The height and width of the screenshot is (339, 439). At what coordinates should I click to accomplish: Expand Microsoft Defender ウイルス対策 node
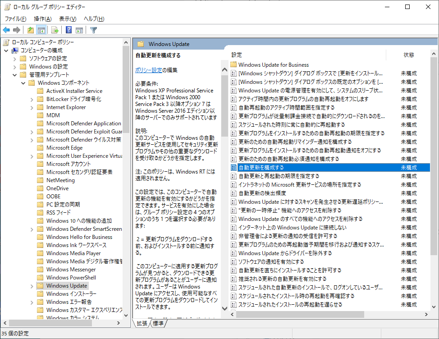click(32, 140)
